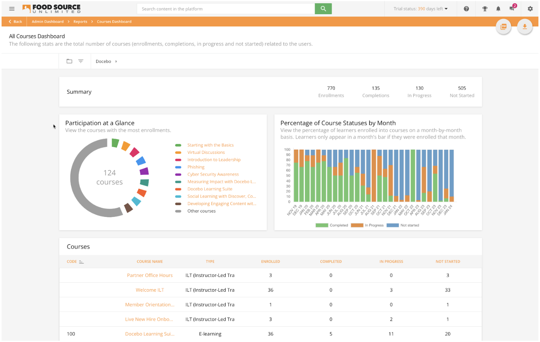Open Introduction to Leadership link

(x=214, y=160)
